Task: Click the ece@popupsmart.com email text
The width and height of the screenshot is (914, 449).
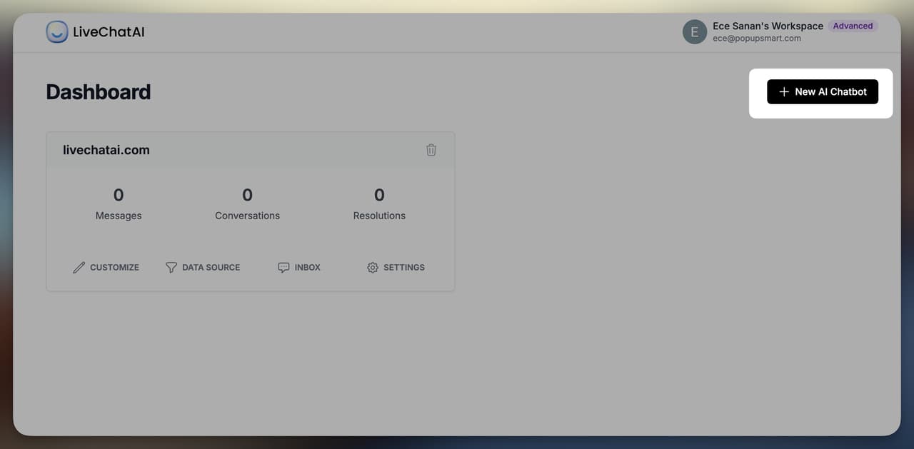Action: point(757,39)
